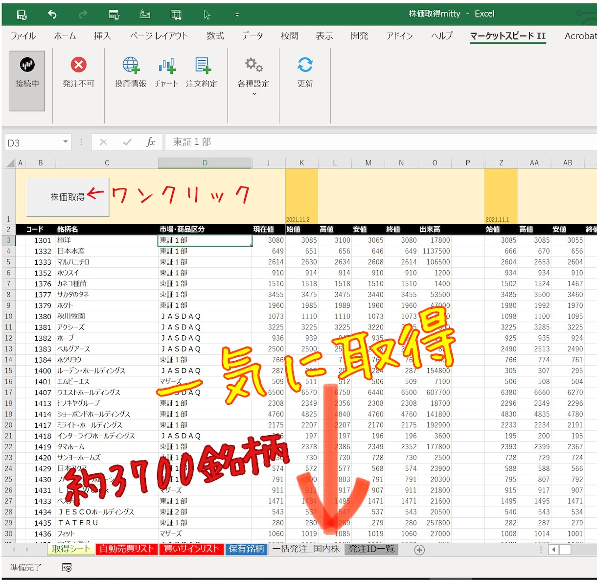Click the formula bar cancel X icon
597x580 pixels.
pos(103,142)
